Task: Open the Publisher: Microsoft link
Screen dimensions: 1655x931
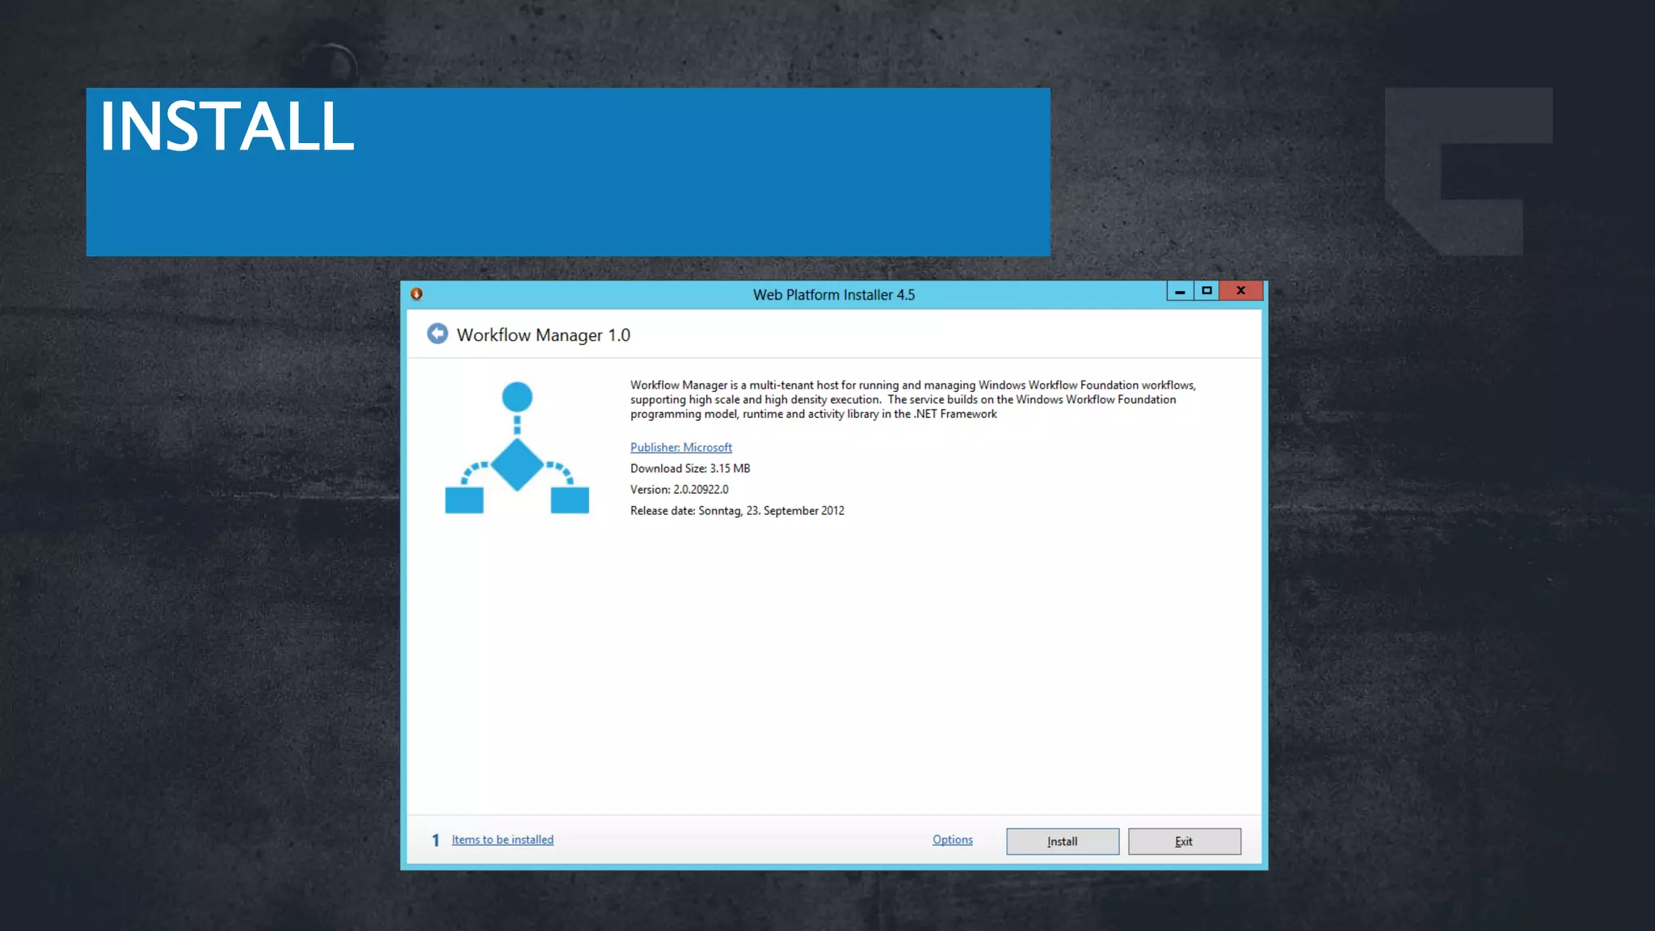Action: point(681,447)
